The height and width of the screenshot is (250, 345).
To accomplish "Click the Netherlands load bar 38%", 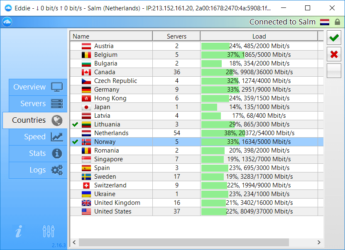I will [223, 133].
